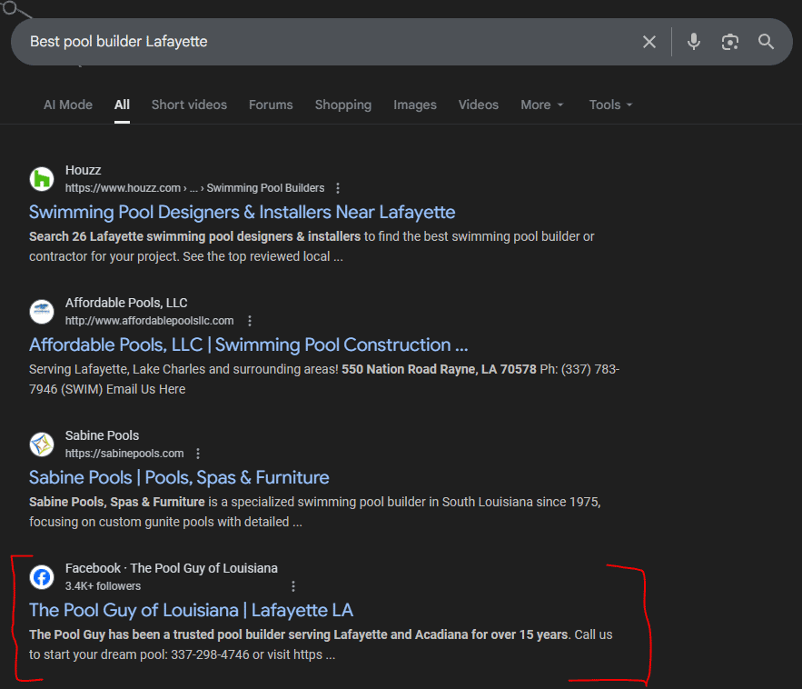This screenshot has width=802, height=689.
Task: Expand the More tab dropdown
Action: tap(541, 105)
